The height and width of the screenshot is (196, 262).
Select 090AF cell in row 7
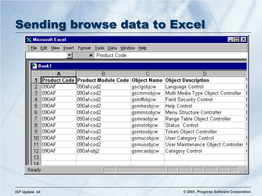pos(59,119)
